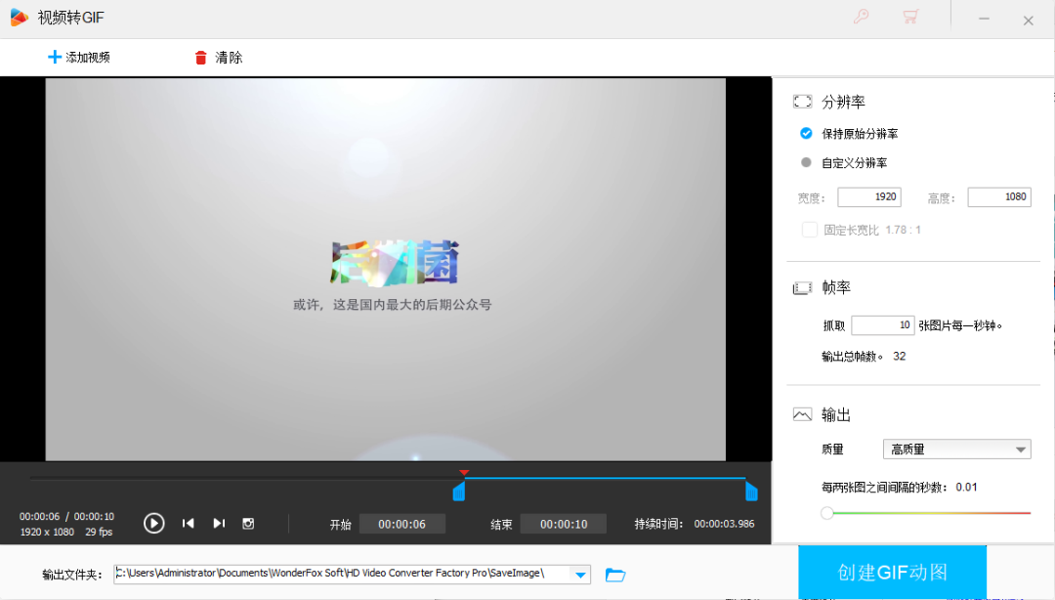Viewport: 1055px width, 600px height.
Task: Open output folder with blue folder icon
Action: (615, 575)
